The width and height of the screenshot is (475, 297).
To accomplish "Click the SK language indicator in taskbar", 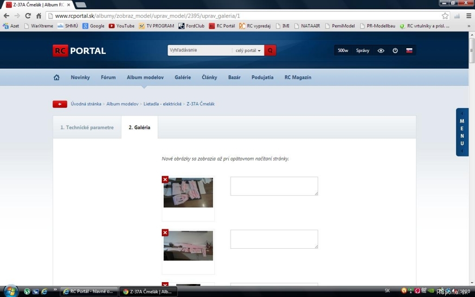I will 387,291.
